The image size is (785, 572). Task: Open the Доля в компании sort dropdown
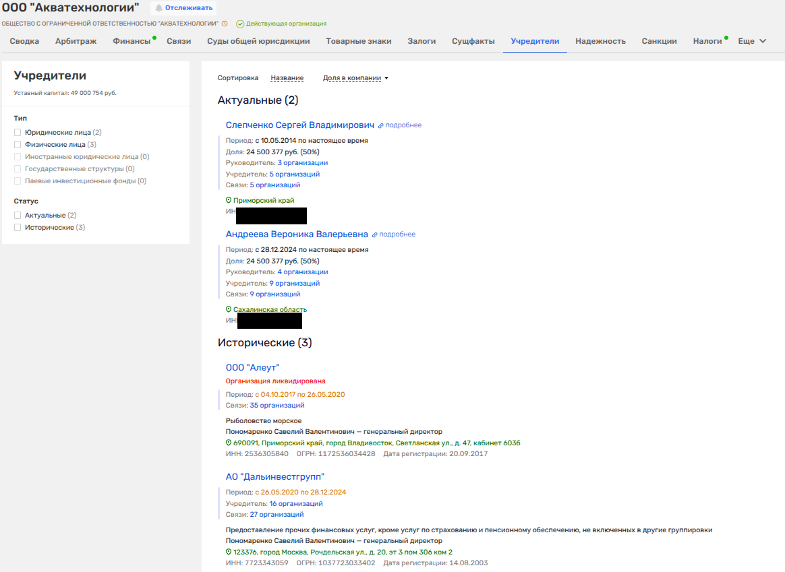[x=355, y=78]
